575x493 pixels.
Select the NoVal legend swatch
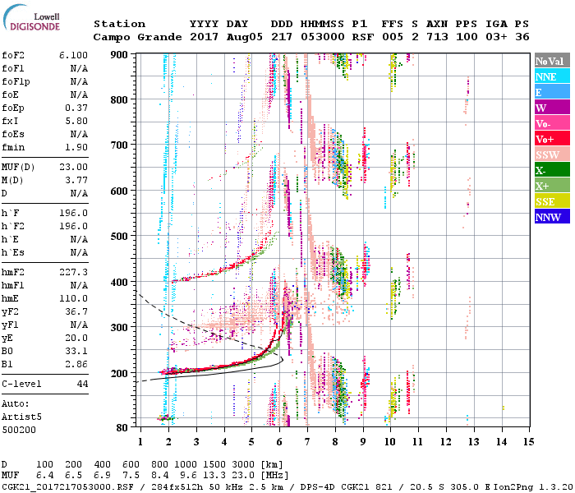(551, 61)
